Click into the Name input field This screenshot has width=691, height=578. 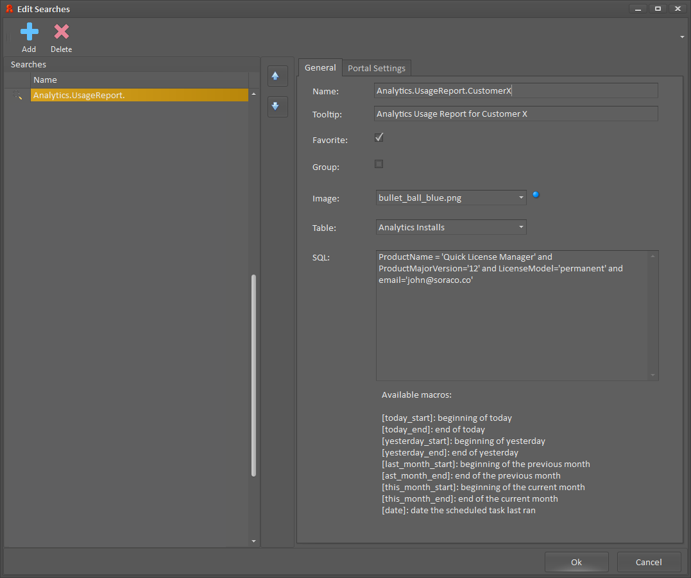point(516,90)
